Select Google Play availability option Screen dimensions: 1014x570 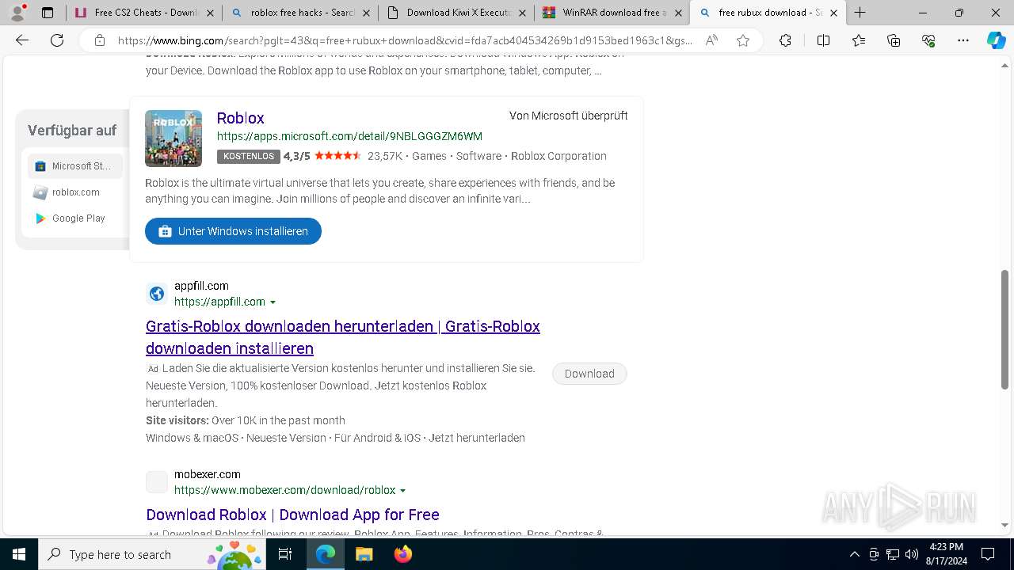(x=74, y=218)
